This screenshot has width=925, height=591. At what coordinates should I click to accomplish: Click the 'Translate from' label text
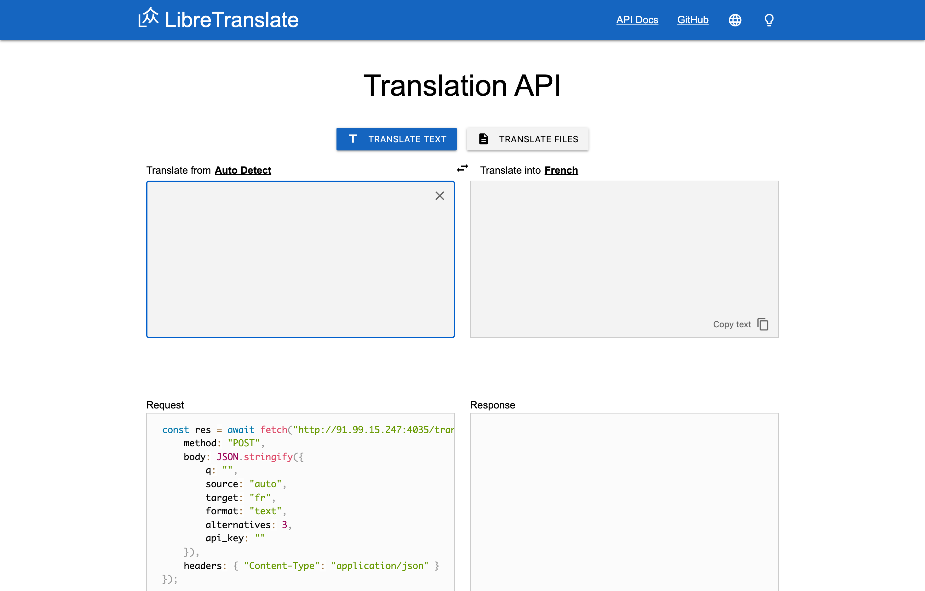[179, 170]
